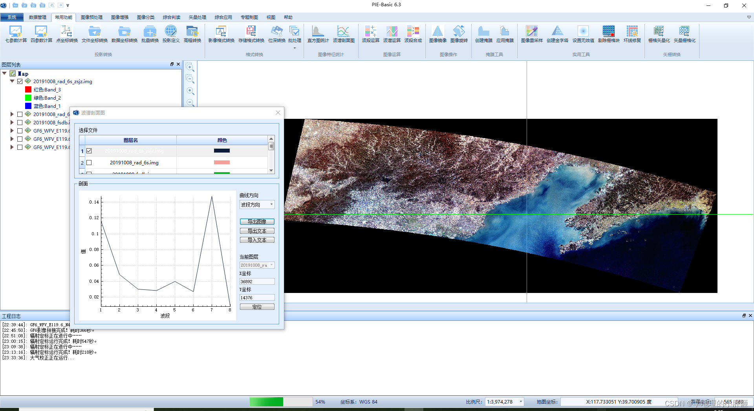Open 波段运算 band math tool
Screen dimensions: 754x411
[371, 34]
